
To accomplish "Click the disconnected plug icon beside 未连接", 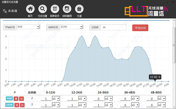I will tap(5, 11).
